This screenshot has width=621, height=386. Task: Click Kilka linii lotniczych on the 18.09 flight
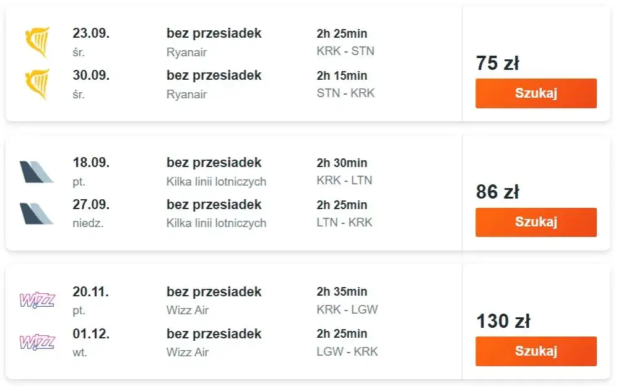tap(215, 182)
